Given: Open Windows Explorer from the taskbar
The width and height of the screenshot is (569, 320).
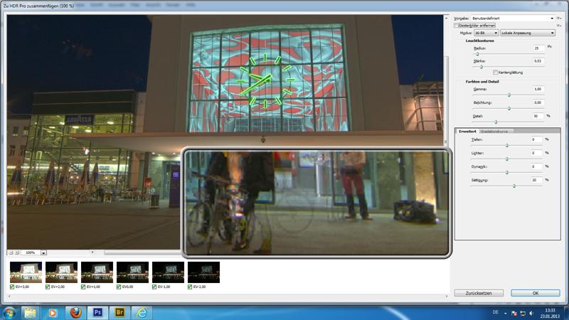Looking at the screenshot, I should pyautogui.click(x=30, y=313).
